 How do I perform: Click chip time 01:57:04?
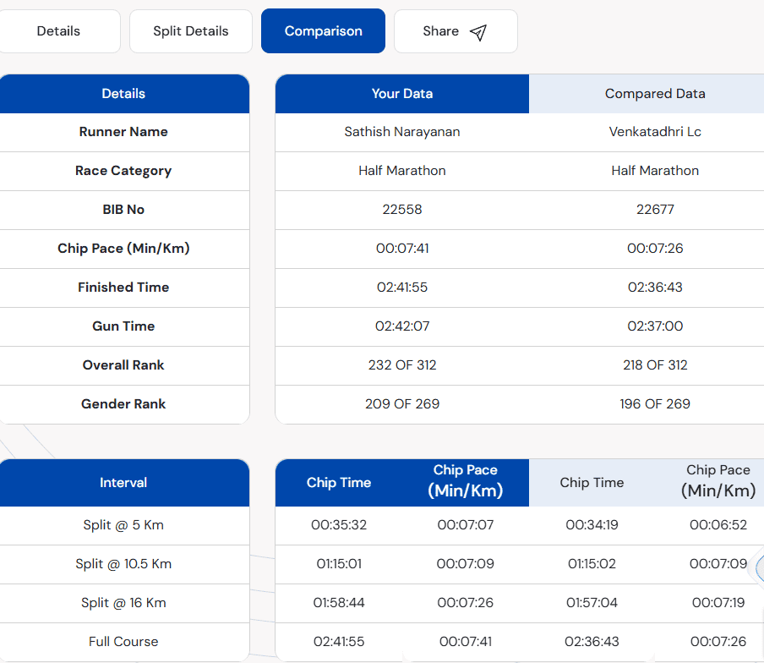(x=592, y=603)
